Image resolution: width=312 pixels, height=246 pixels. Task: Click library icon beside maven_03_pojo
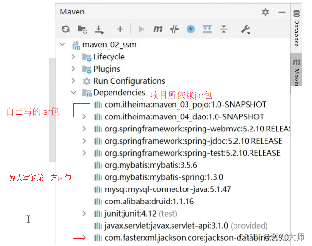pyautogui.click(x=98, y=104)
